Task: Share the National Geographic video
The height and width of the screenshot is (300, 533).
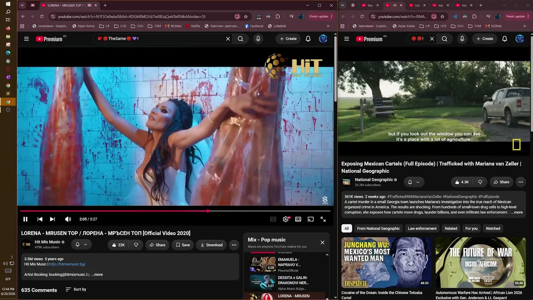Action: point(501,182)
